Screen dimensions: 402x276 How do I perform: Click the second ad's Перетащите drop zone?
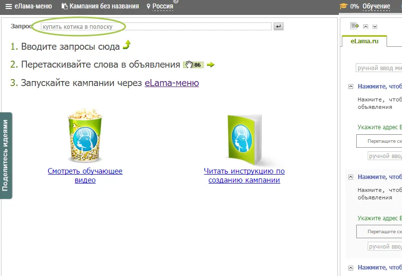(379, 231)
